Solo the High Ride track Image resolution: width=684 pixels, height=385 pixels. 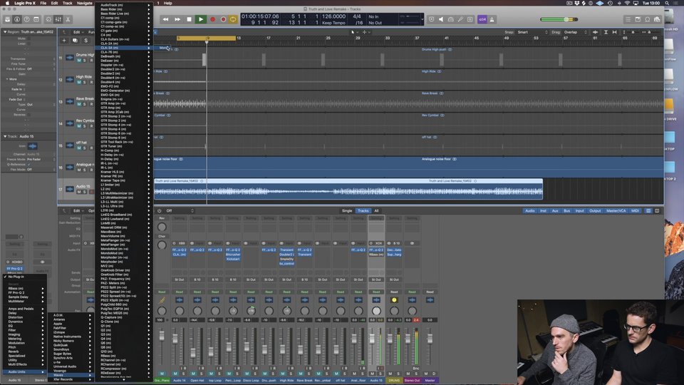(x=85, y=82)
